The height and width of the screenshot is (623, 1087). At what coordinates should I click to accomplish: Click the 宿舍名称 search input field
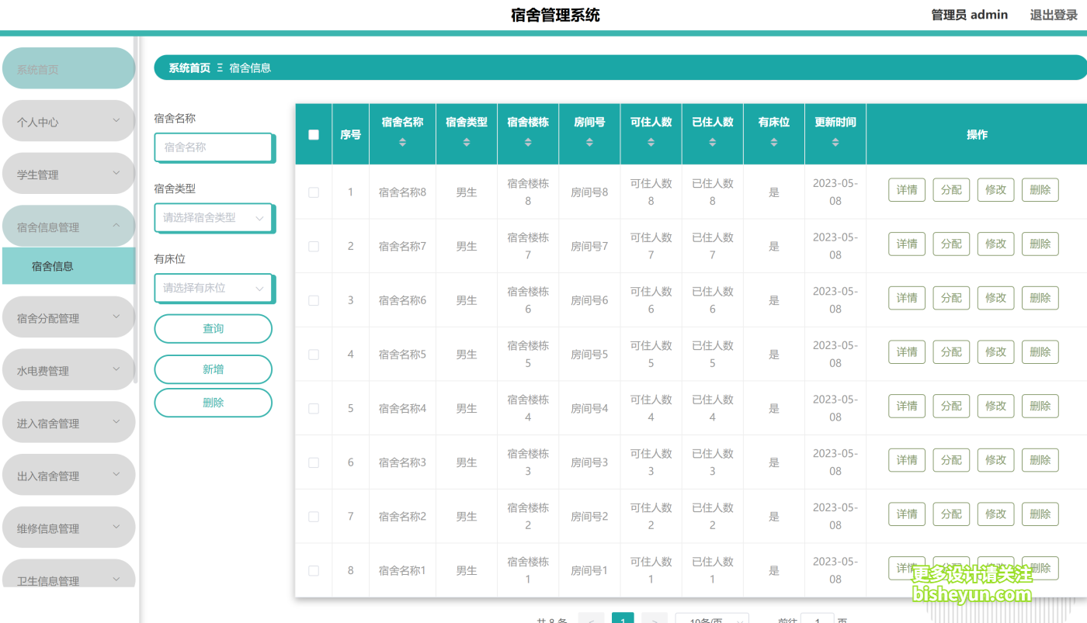[x=214, y=147]
